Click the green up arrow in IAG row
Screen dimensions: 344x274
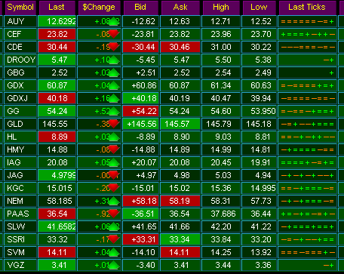114,162
